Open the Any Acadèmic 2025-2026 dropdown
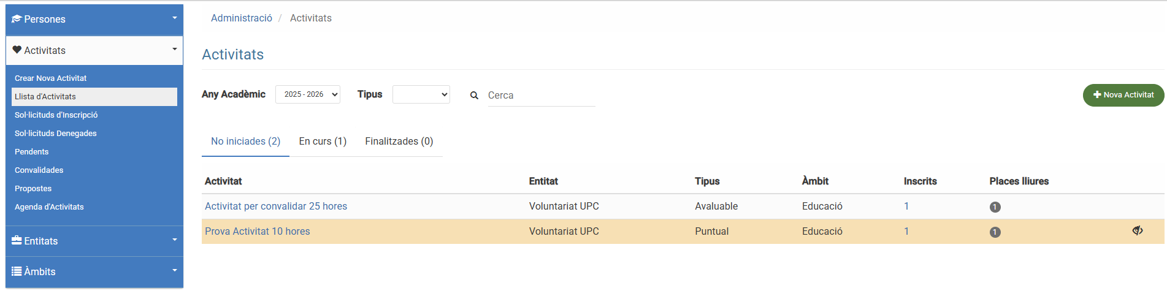This screenshot has height=296, width=1167. click(x=307, y=94)
